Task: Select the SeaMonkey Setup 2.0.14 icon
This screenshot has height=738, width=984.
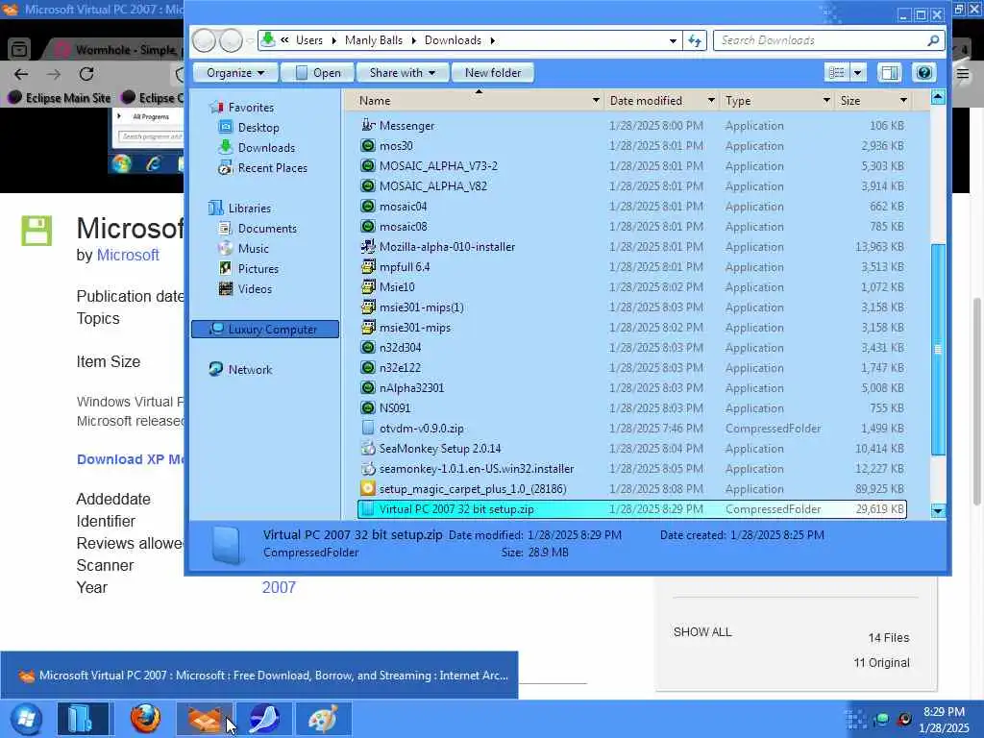Action: point(368,448)
